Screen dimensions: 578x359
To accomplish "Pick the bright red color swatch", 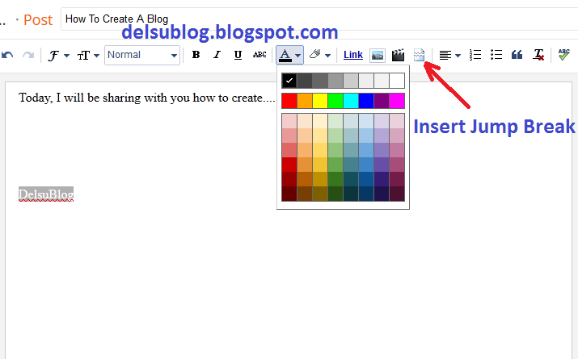I will coord(289,101).
